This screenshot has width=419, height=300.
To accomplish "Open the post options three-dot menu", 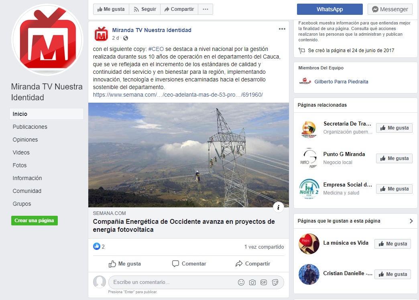I will point(282,29).
